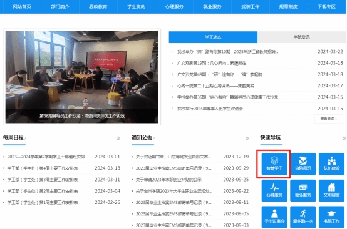Open the 智慧学工 quick navigation tile

(x=274, y=164)
